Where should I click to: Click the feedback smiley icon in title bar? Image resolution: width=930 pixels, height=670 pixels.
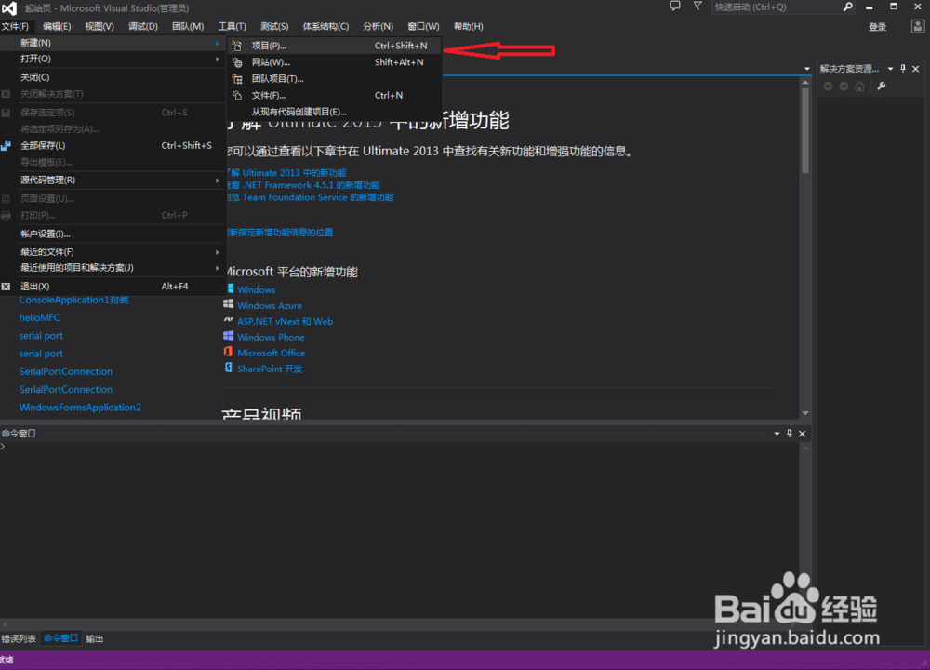point(673,7)
